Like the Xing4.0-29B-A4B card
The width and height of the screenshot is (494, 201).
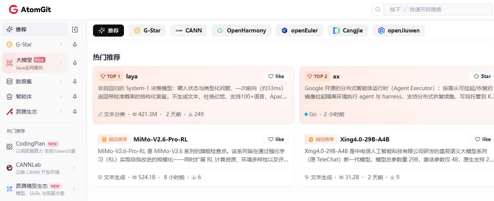point(483,139)
